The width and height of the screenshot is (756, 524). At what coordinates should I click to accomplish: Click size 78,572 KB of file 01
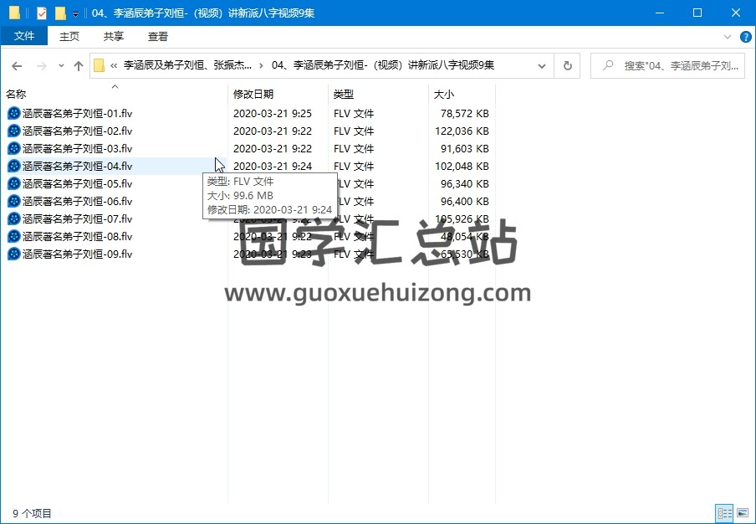[465, 113]
